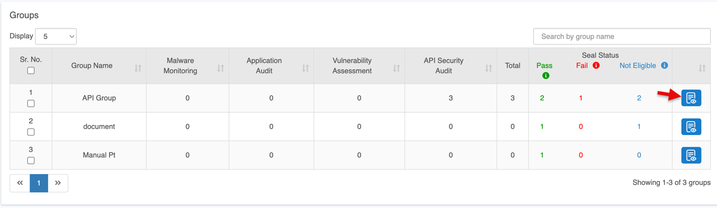Sort by Malware Monitoring column
This screenshot has height=208, width=717.
coord(220,68)
